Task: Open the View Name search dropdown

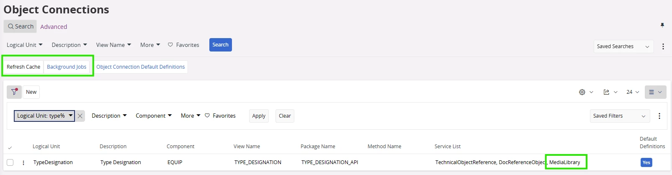Action: [x=113, y=45]
